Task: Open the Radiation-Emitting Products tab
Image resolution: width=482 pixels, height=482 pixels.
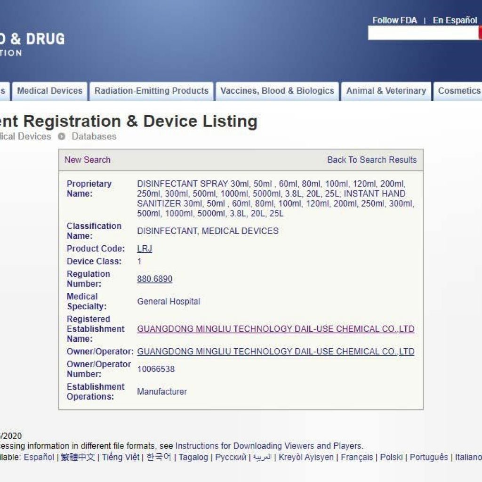Action: tap(151, 91)
